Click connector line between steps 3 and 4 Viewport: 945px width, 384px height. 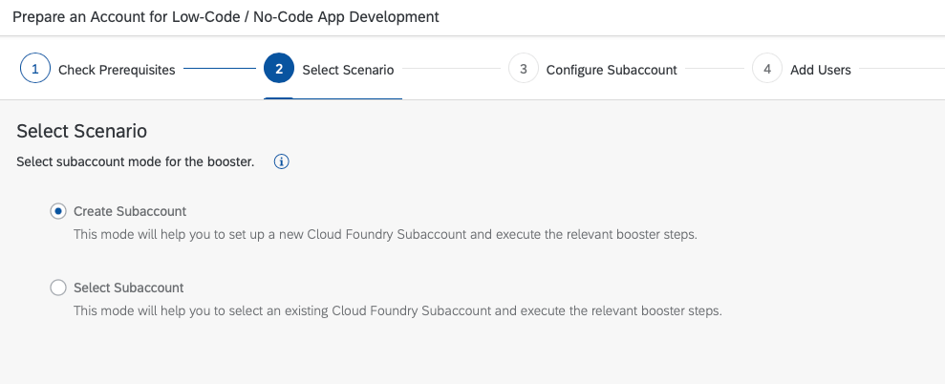point(715,69)
